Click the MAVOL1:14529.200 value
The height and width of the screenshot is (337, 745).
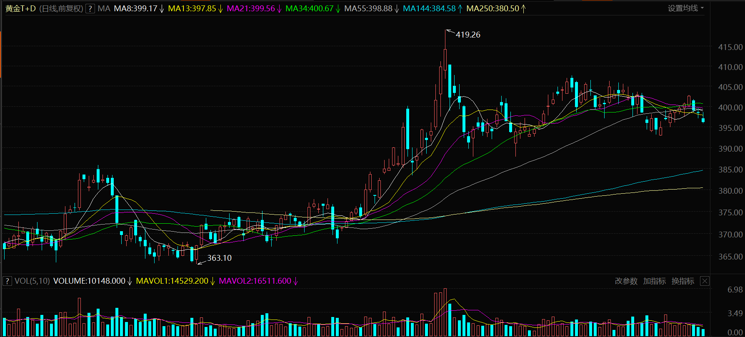click(172, 281)
